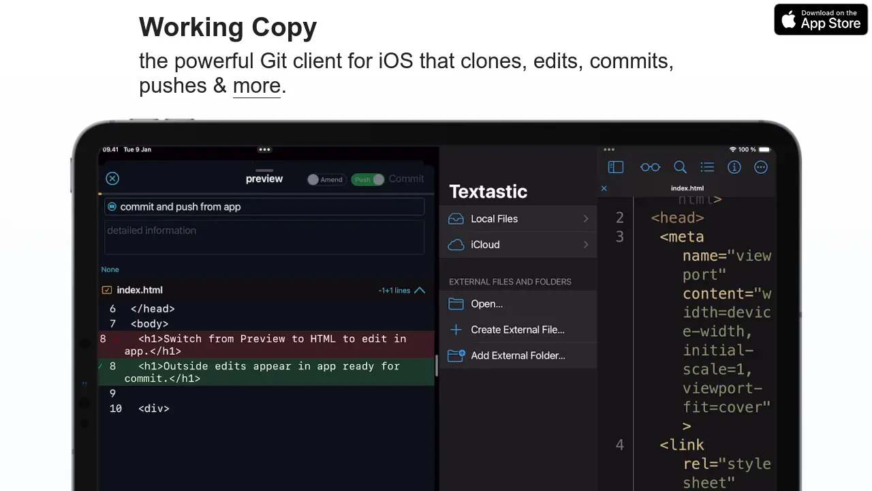The image size is (872, 491).
Task: Open search in Textastic
Action: click(x=680, y=167)
